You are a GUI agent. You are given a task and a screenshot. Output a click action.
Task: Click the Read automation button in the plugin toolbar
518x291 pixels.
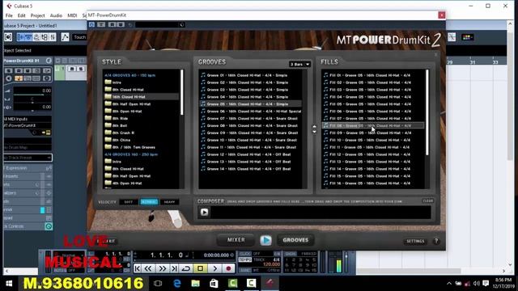[x=113, y=25]
